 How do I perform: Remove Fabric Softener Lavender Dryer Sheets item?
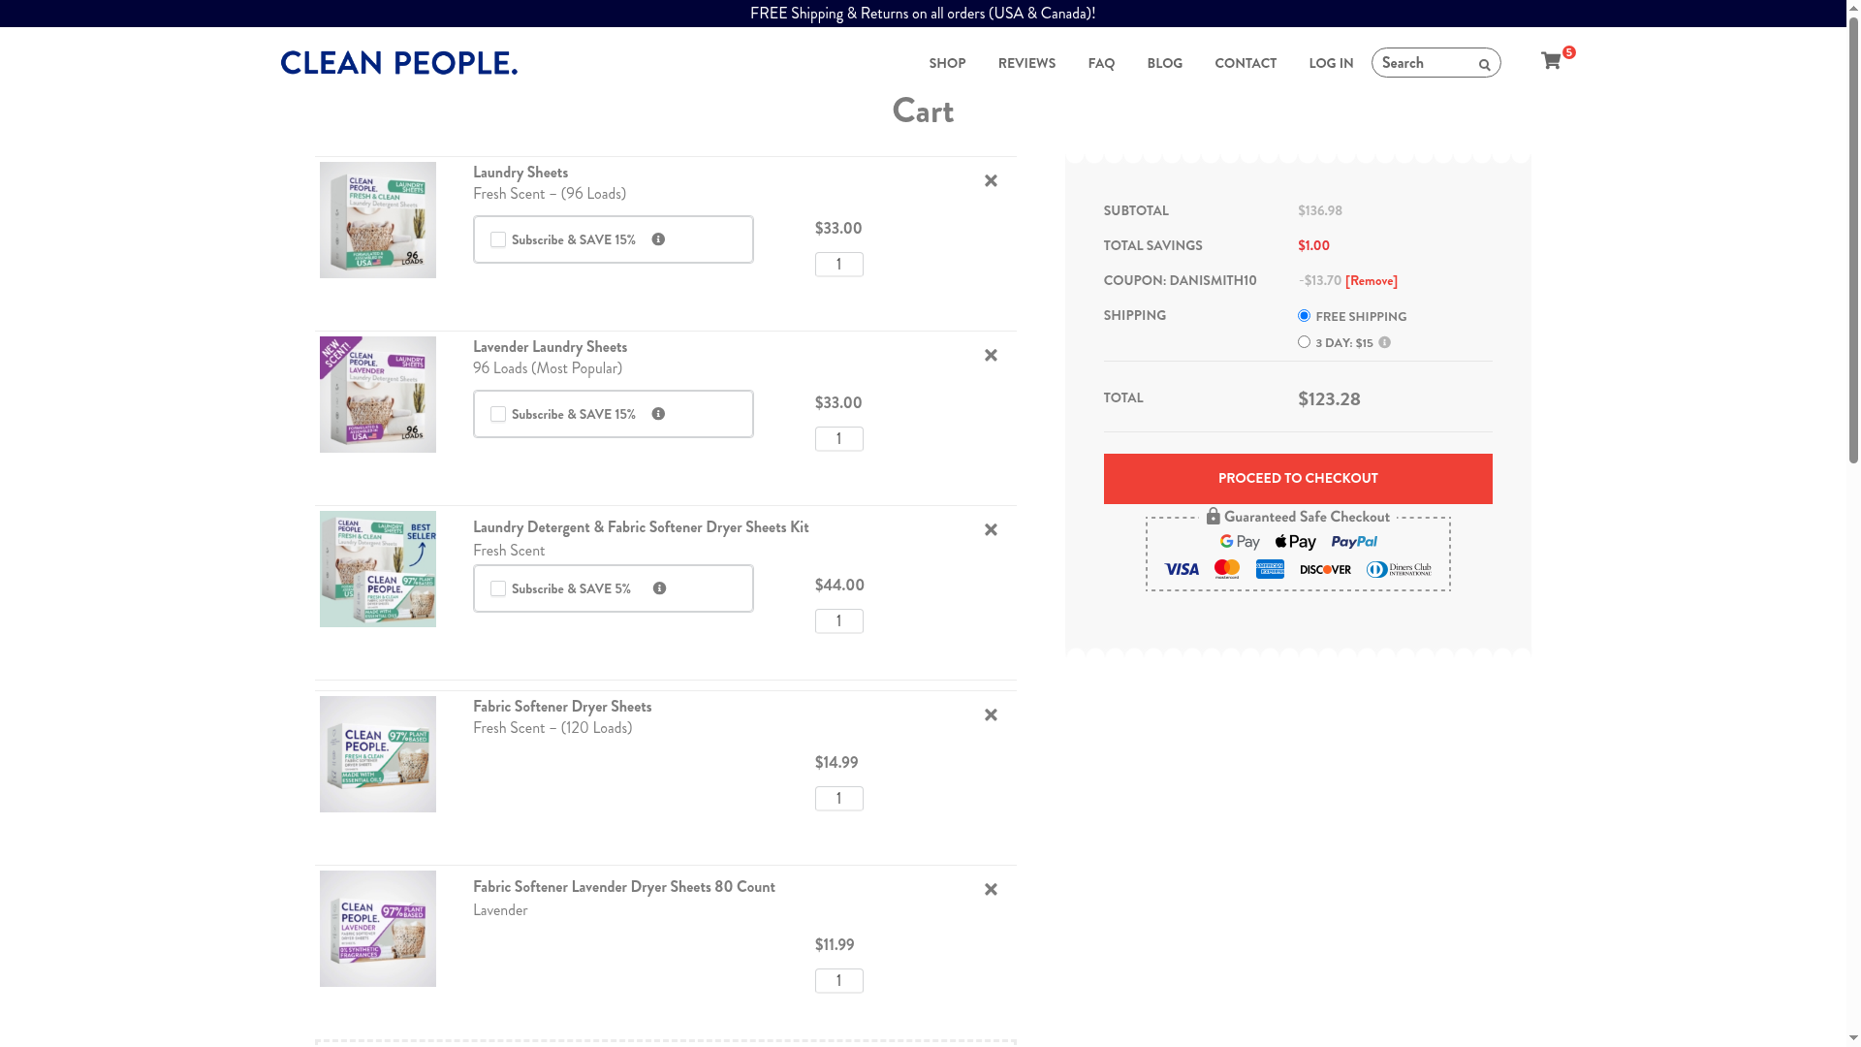point(991,890)
